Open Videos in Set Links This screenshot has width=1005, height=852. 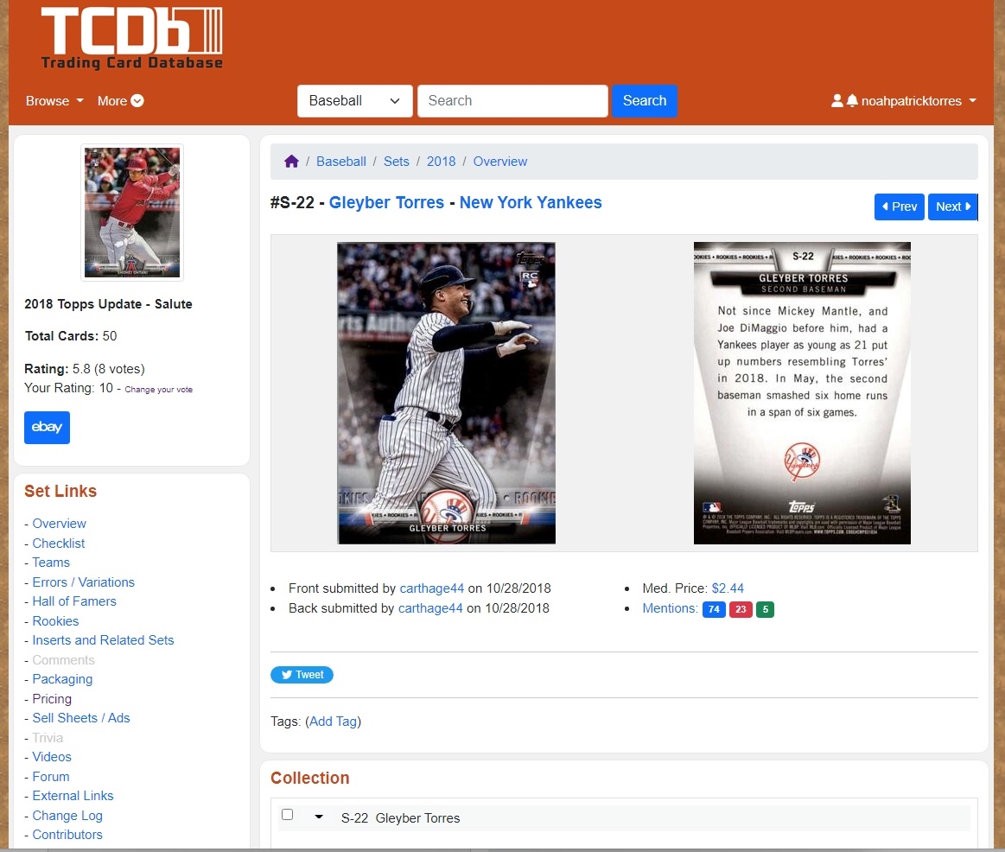tap(52, 757)
